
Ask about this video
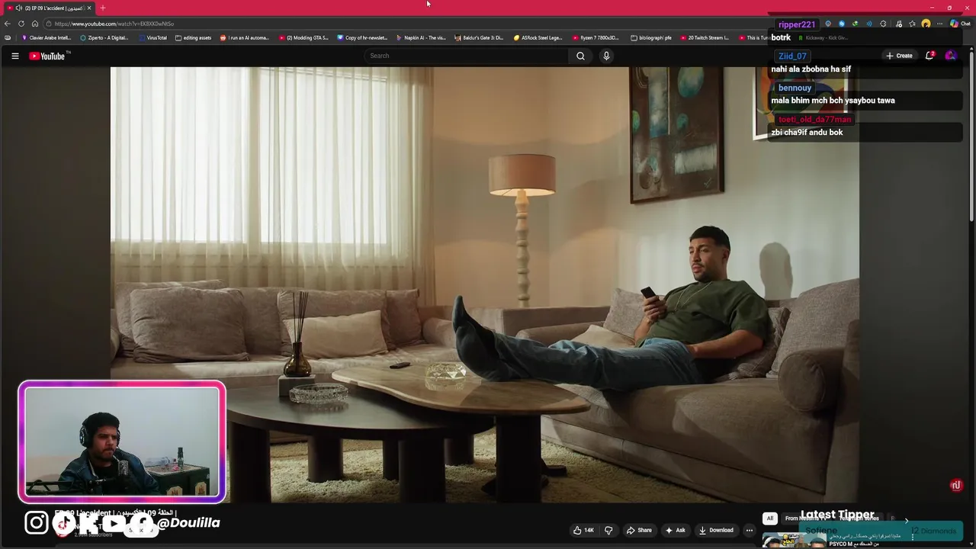tap(676, 530)
